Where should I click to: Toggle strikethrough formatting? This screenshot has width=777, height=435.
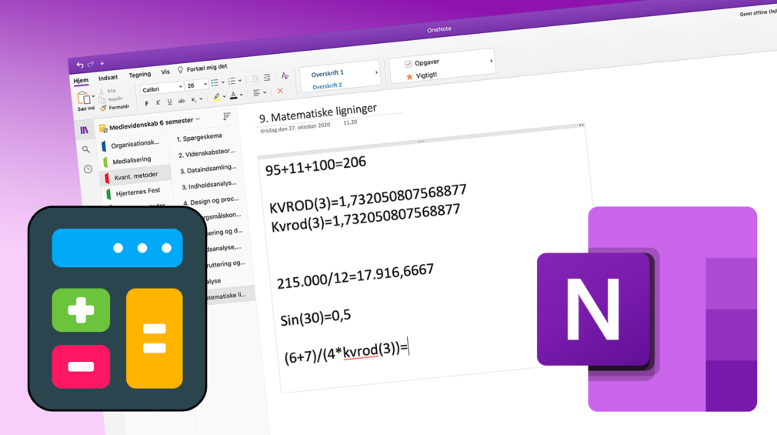coord(182,101)
